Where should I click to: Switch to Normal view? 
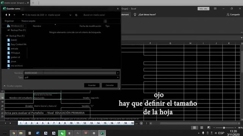pos(194,128)
